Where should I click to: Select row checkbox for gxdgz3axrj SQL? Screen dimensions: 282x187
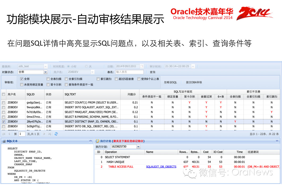click(x=3, y=103)
